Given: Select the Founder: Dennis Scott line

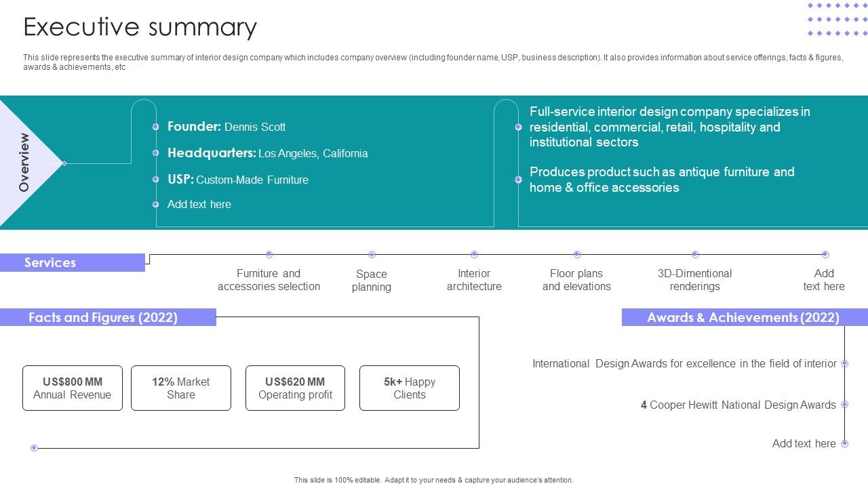Looking at the screenshot, I should (226, 127).
